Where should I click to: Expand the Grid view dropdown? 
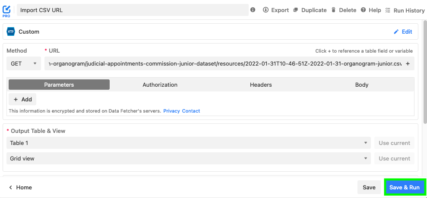(188, 158)
